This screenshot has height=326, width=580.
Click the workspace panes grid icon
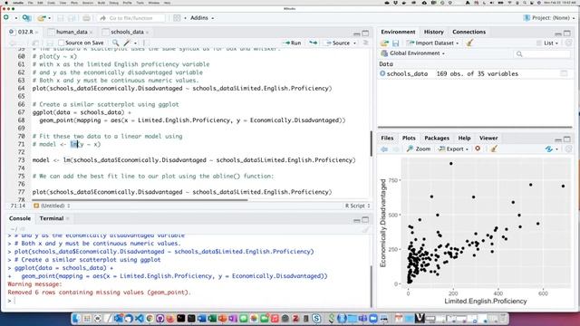click(x=178, y=18)
